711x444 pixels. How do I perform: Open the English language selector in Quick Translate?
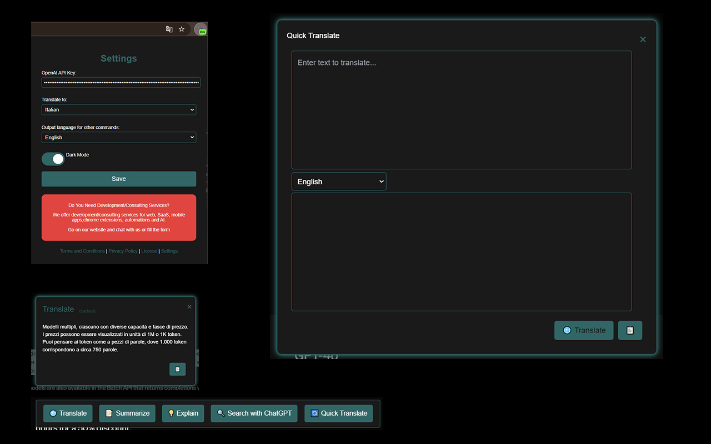[x=339, y=181]
